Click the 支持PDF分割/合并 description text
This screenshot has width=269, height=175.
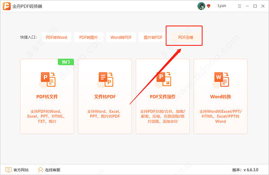[x=163, y=116]
